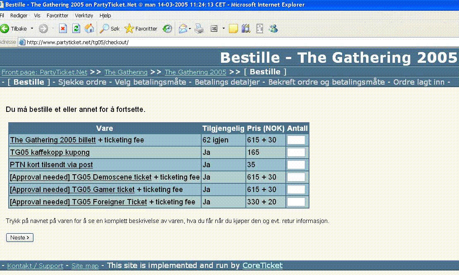Open the Forward history dropdown arrow
Image resolution: width=459 pixels, height=275 pixels.
pos(53,28)
